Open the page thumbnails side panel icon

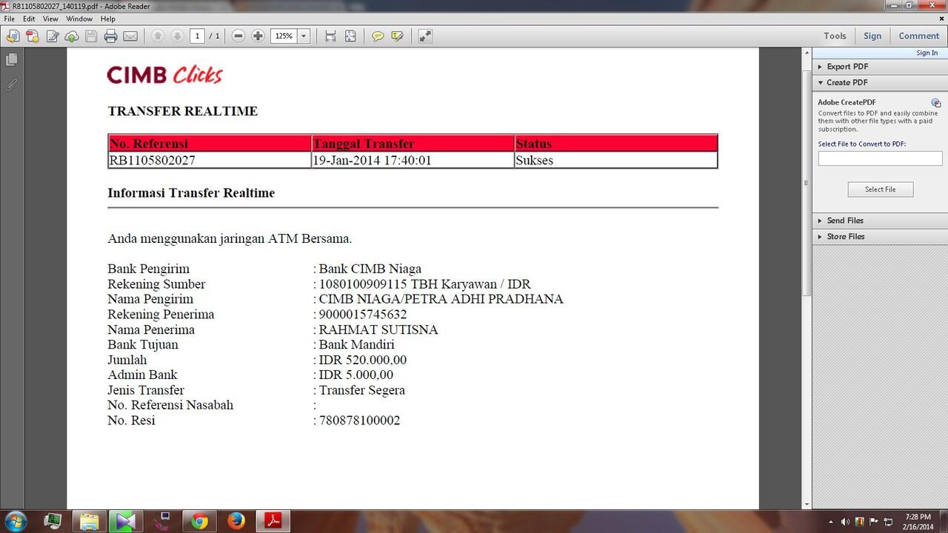[x=11, y=59]
